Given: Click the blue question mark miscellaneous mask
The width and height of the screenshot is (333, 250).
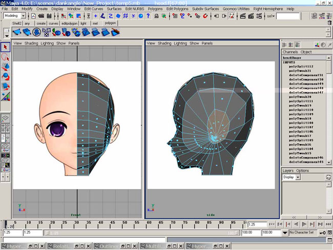Looking at the screenshot, I should coord(148,16).
